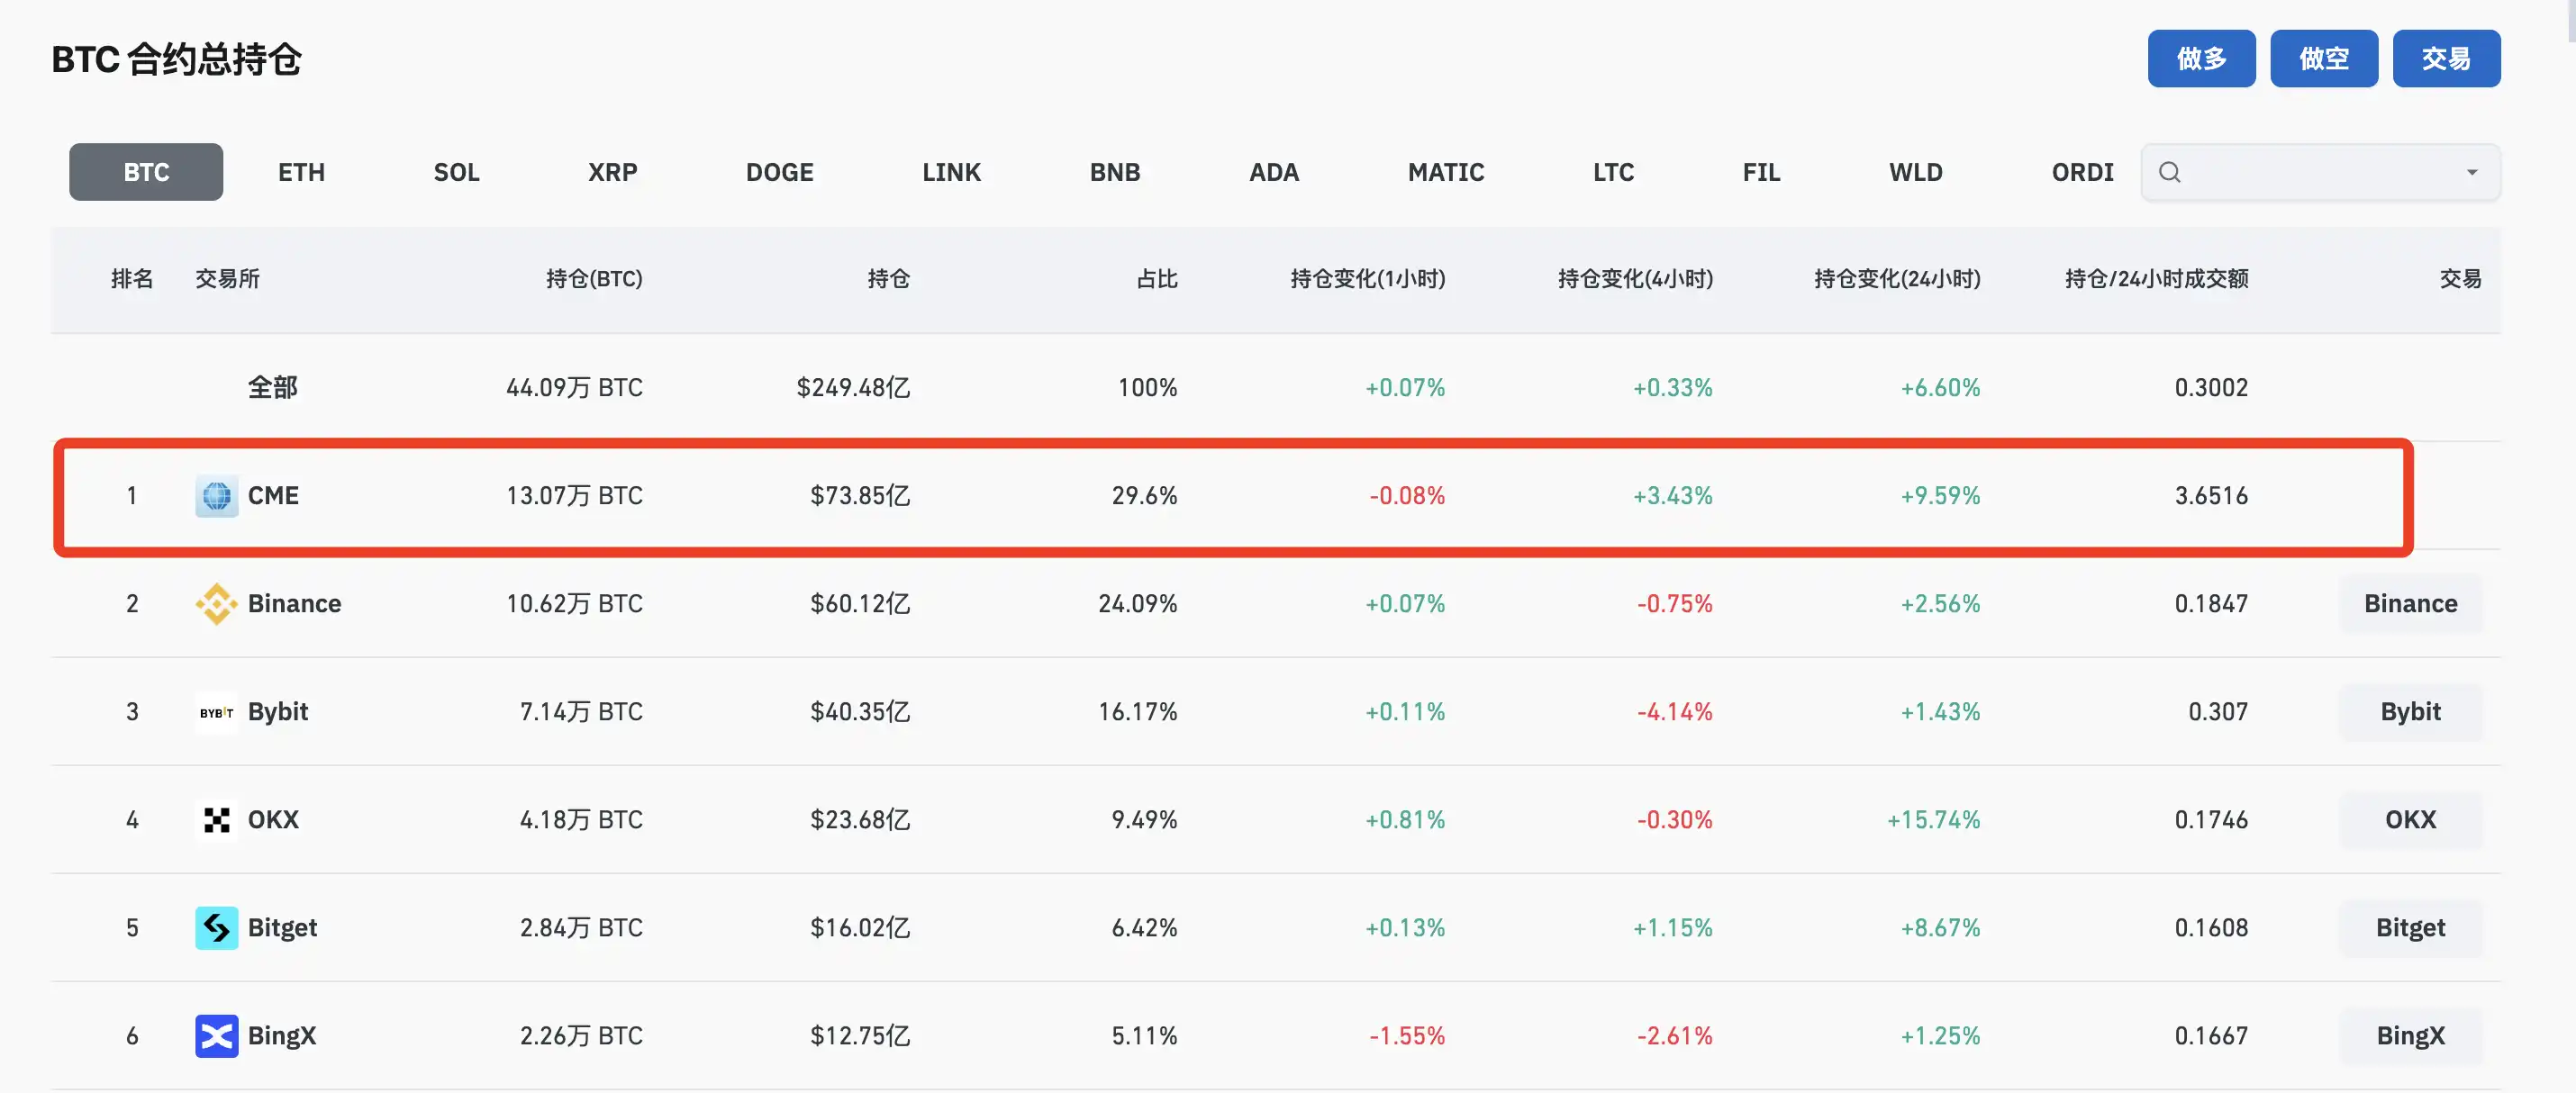The height and width of the screenshot is (1093, 2576).
Task: Click the 做空 button
Action: coord(2324,59)
